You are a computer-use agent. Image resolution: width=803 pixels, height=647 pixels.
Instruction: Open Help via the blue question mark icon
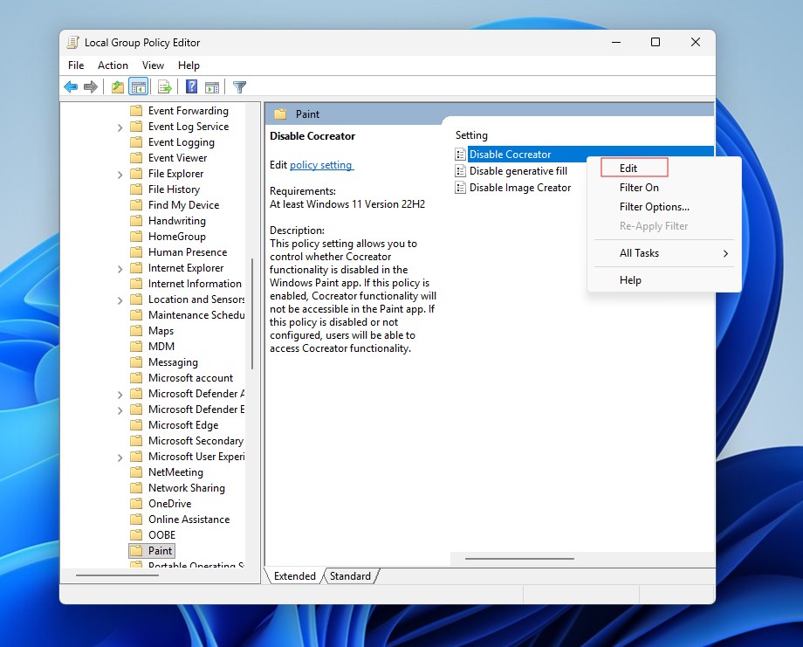coord(191,86)
